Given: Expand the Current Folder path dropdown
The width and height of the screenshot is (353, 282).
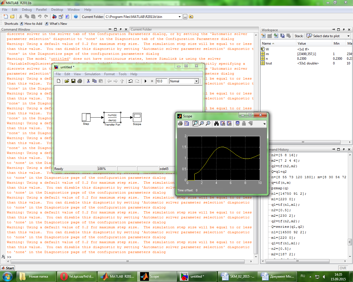Looking at the screenshot, I should [x=180, y=17].
